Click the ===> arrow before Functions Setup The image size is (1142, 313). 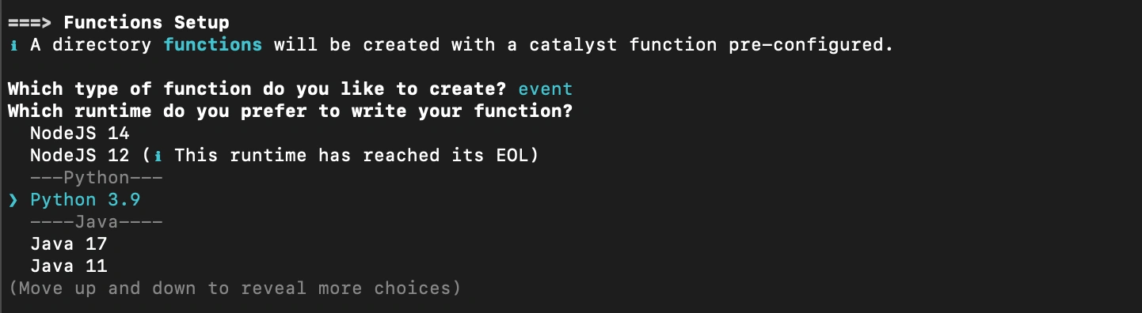tap(29, 23)
